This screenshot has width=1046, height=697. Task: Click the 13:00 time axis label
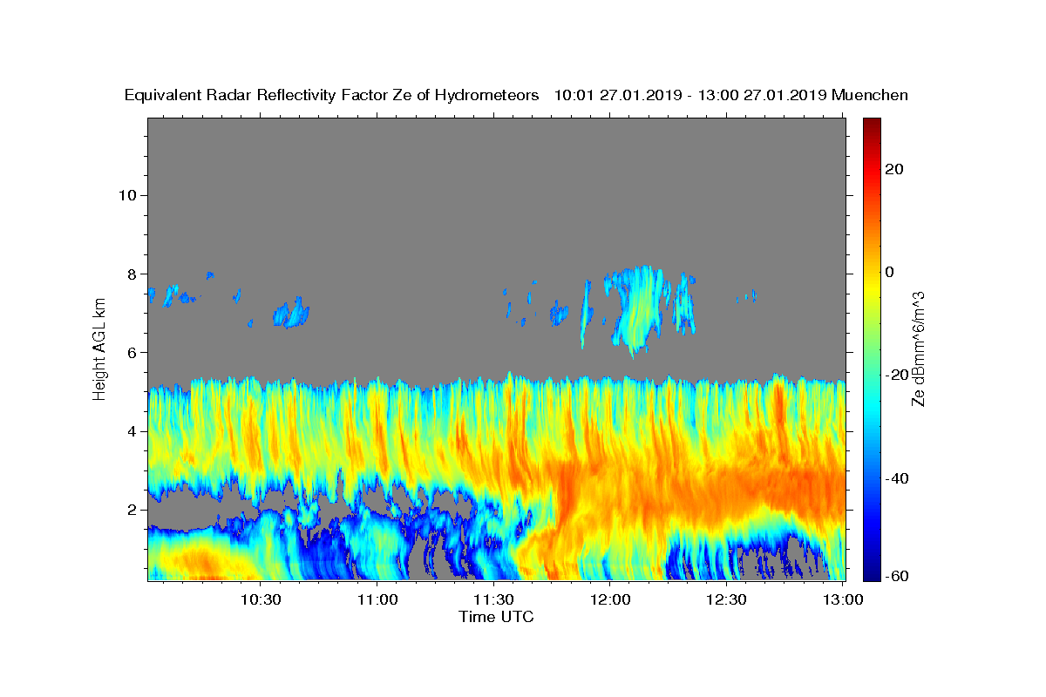click(844, 599)
